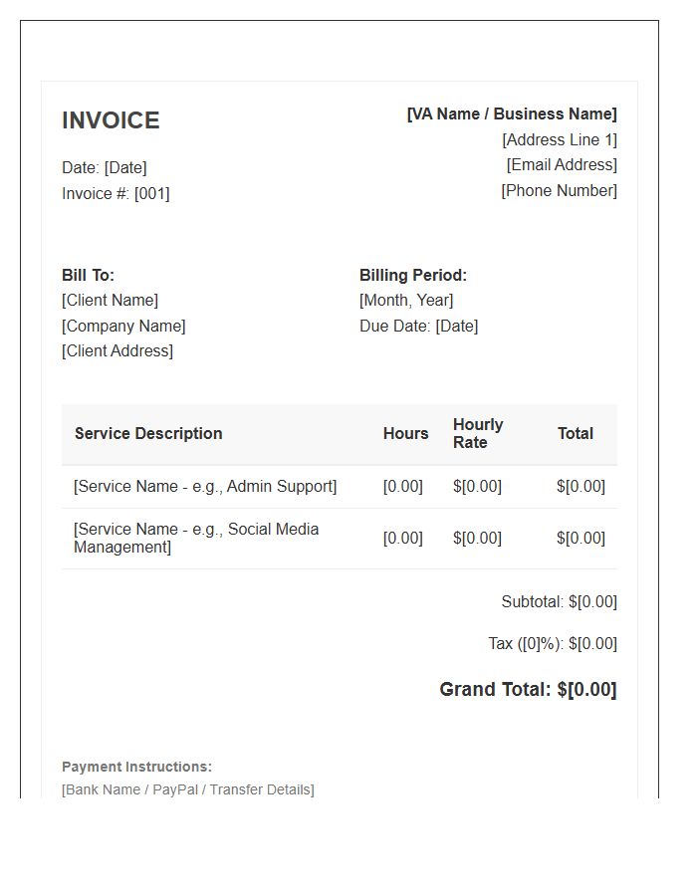Click the 'Service Description' column header
Viewport: 697px width, 896px height.
pyautogui.click(x=148, y=433)
